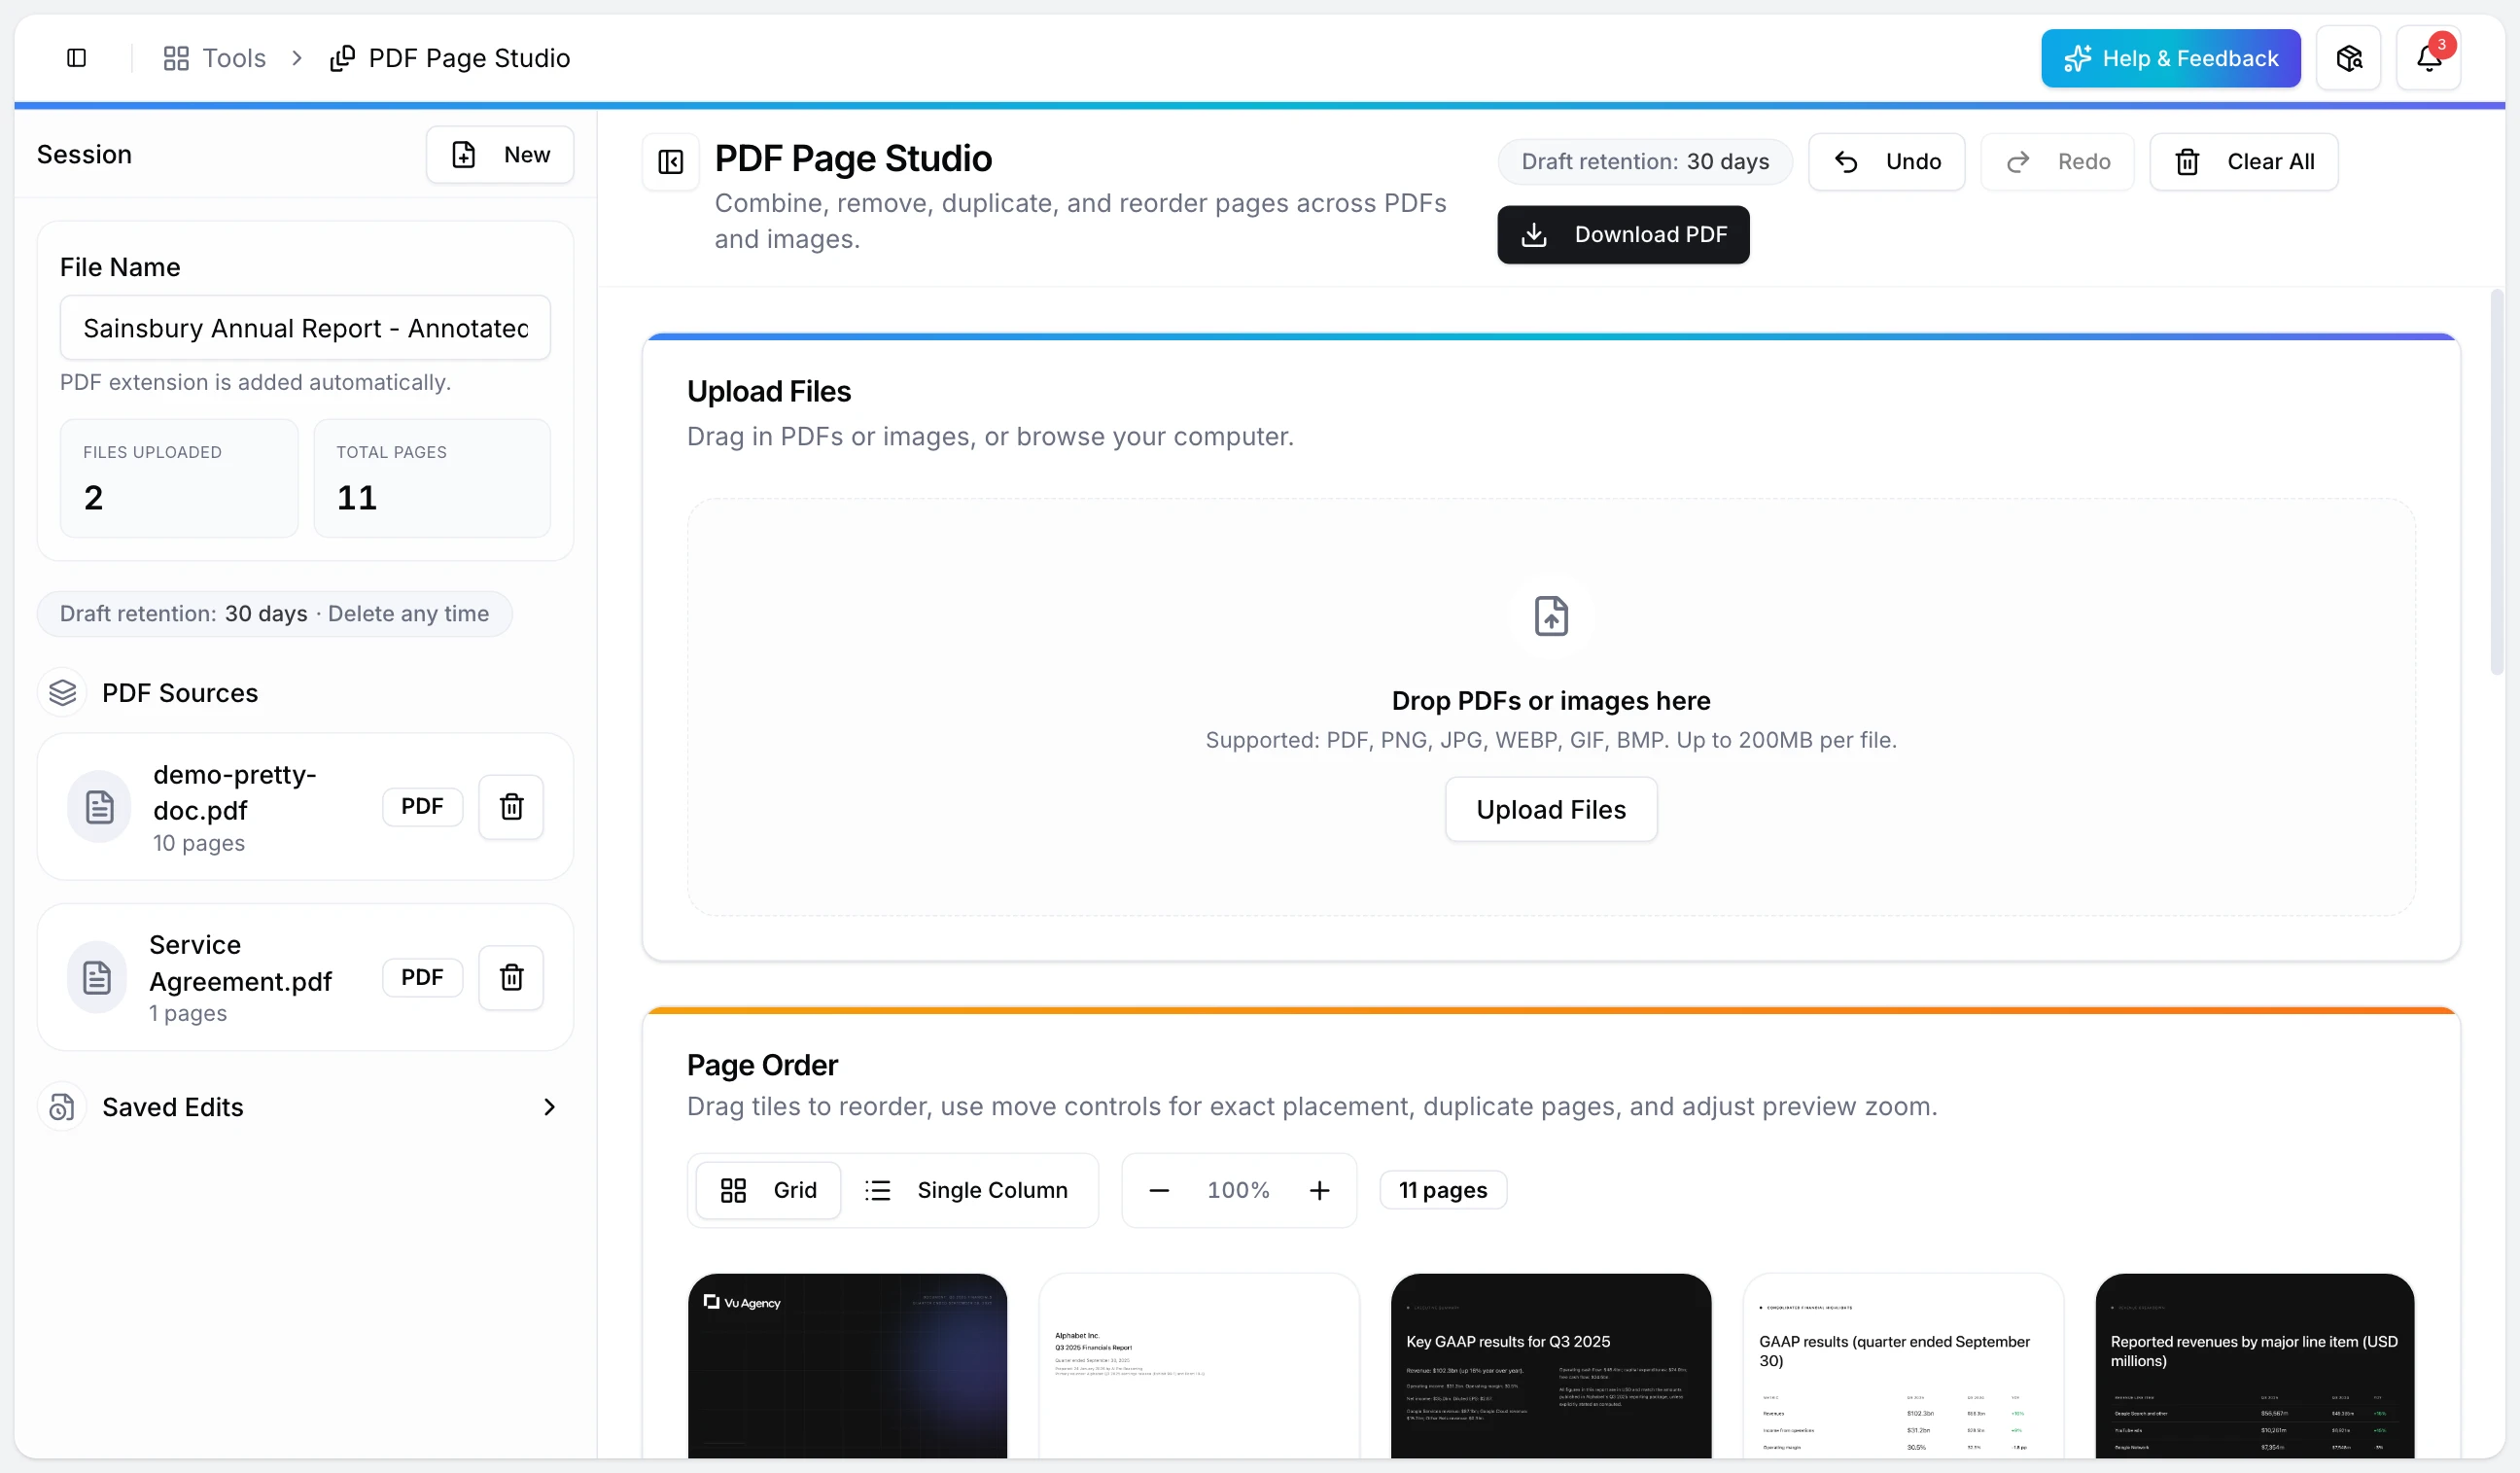2520x1473 pixels.
Task: Increase preview zoom with plus
Action: pyautogui.click(x=1320, y=1191)
